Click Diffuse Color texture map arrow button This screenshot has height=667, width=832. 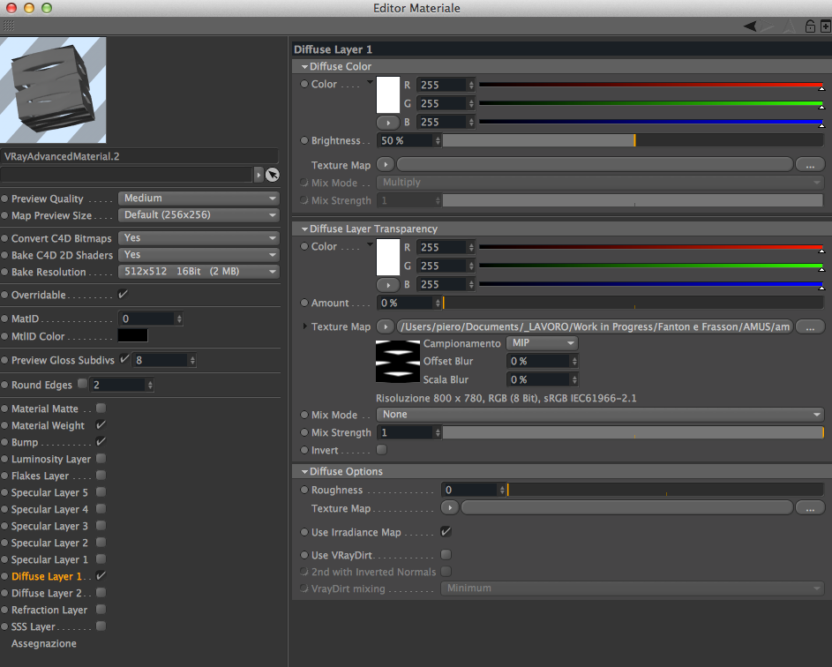tap(386, 164)
